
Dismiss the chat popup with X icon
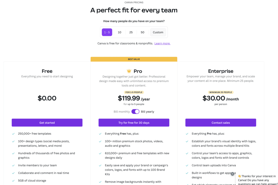click(x=232, y=174)
